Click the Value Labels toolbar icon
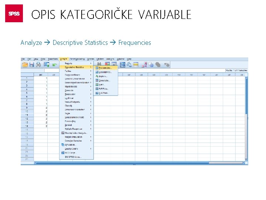266x200 pixels. pyautogui.click(x=144, y=65)
